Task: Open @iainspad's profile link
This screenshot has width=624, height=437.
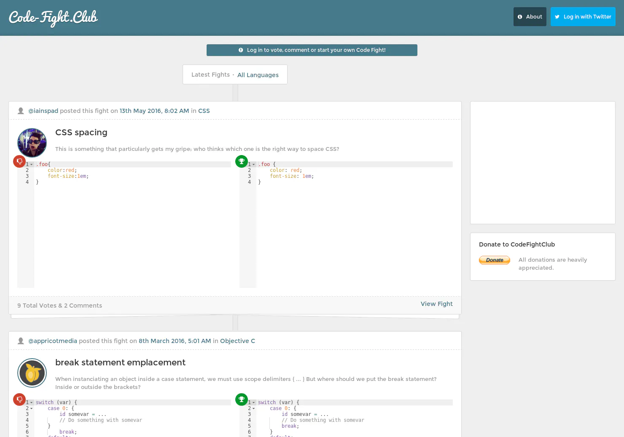Action: click(43, 111)
